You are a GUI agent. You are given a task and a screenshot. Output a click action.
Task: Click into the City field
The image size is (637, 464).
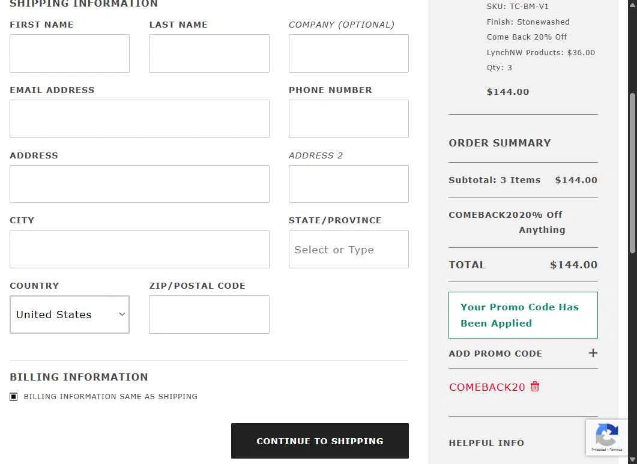pos(139,249)
